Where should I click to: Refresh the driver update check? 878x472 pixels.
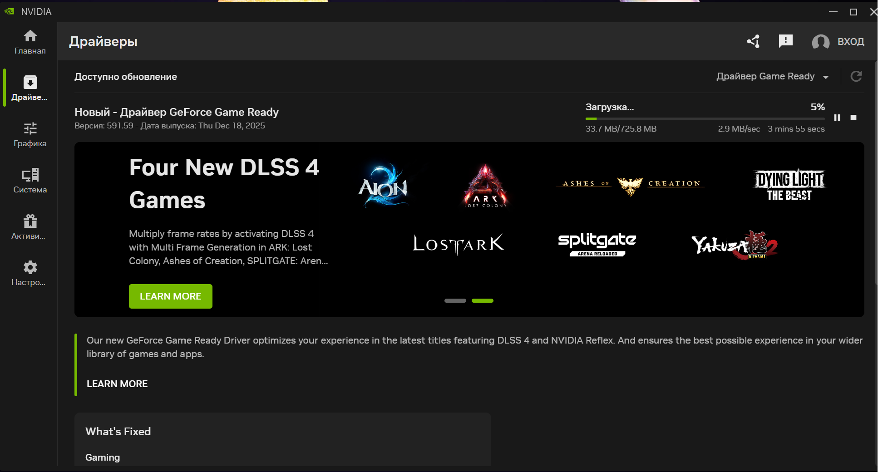[x=856, y=76]
